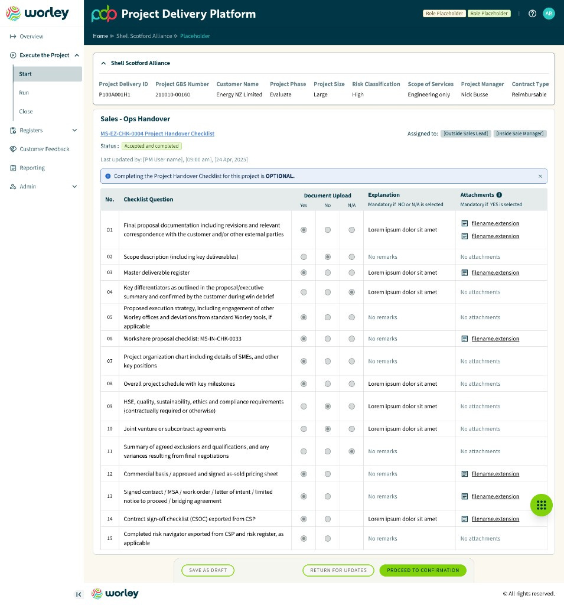
Task: Click the Overview arrow icon in sidebar
Action: 13,36
